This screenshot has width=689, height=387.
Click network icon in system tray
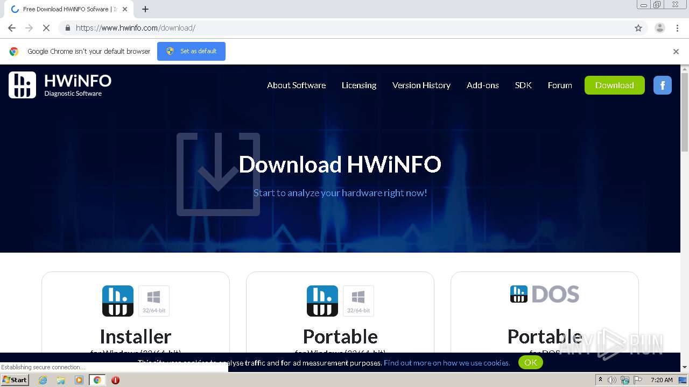[625, 380]
